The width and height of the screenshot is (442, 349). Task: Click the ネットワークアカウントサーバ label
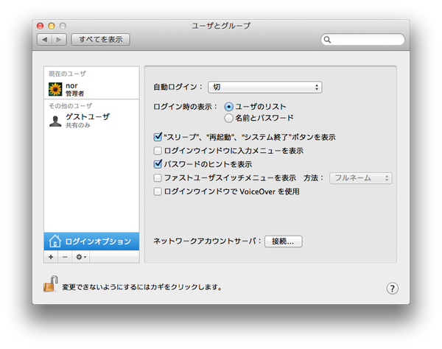pyautogui.click(x=207, y=241)
